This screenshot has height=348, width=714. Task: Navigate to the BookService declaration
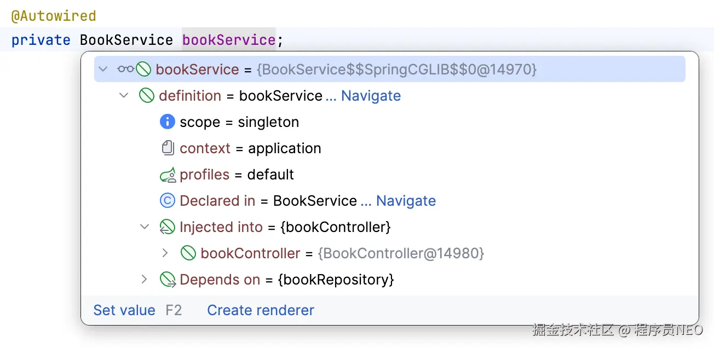click(406, 201)
